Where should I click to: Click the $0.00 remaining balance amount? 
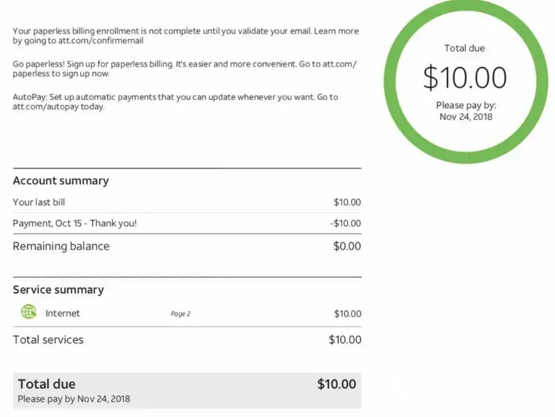tap(347, 246)
